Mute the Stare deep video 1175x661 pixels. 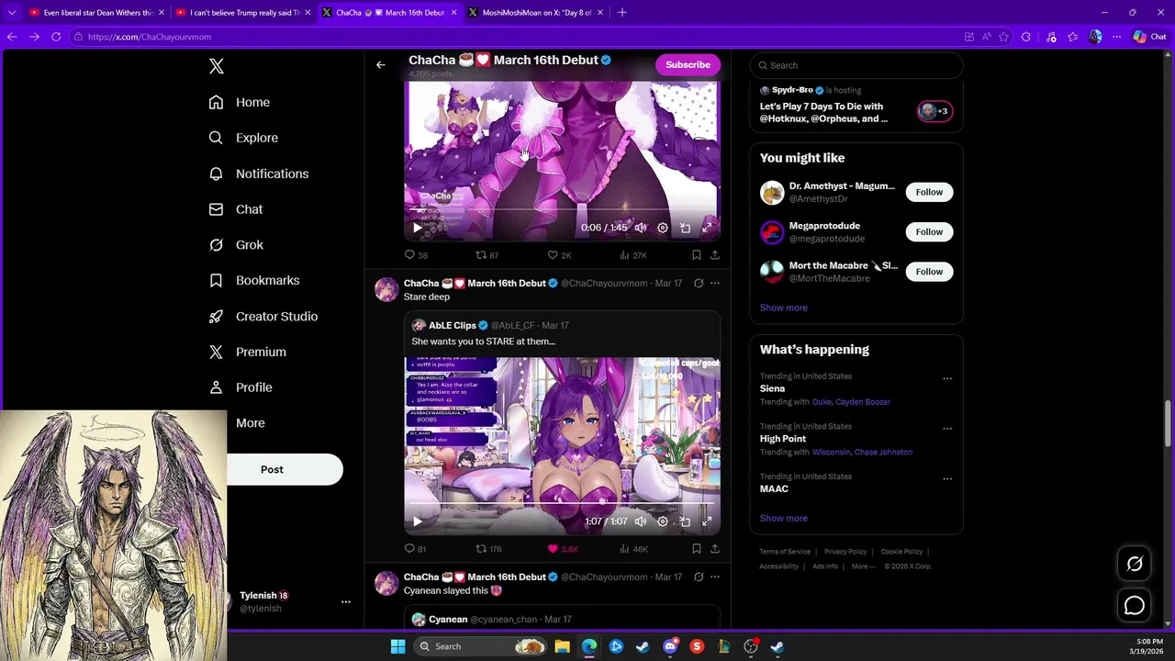click(641, 521)
